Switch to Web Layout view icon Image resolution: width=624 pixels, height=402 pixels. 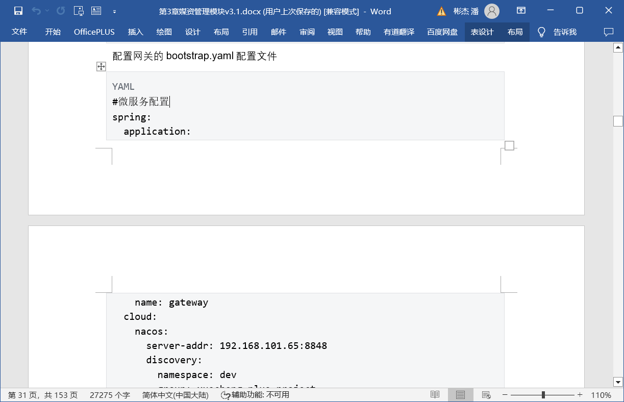point(486,395)
